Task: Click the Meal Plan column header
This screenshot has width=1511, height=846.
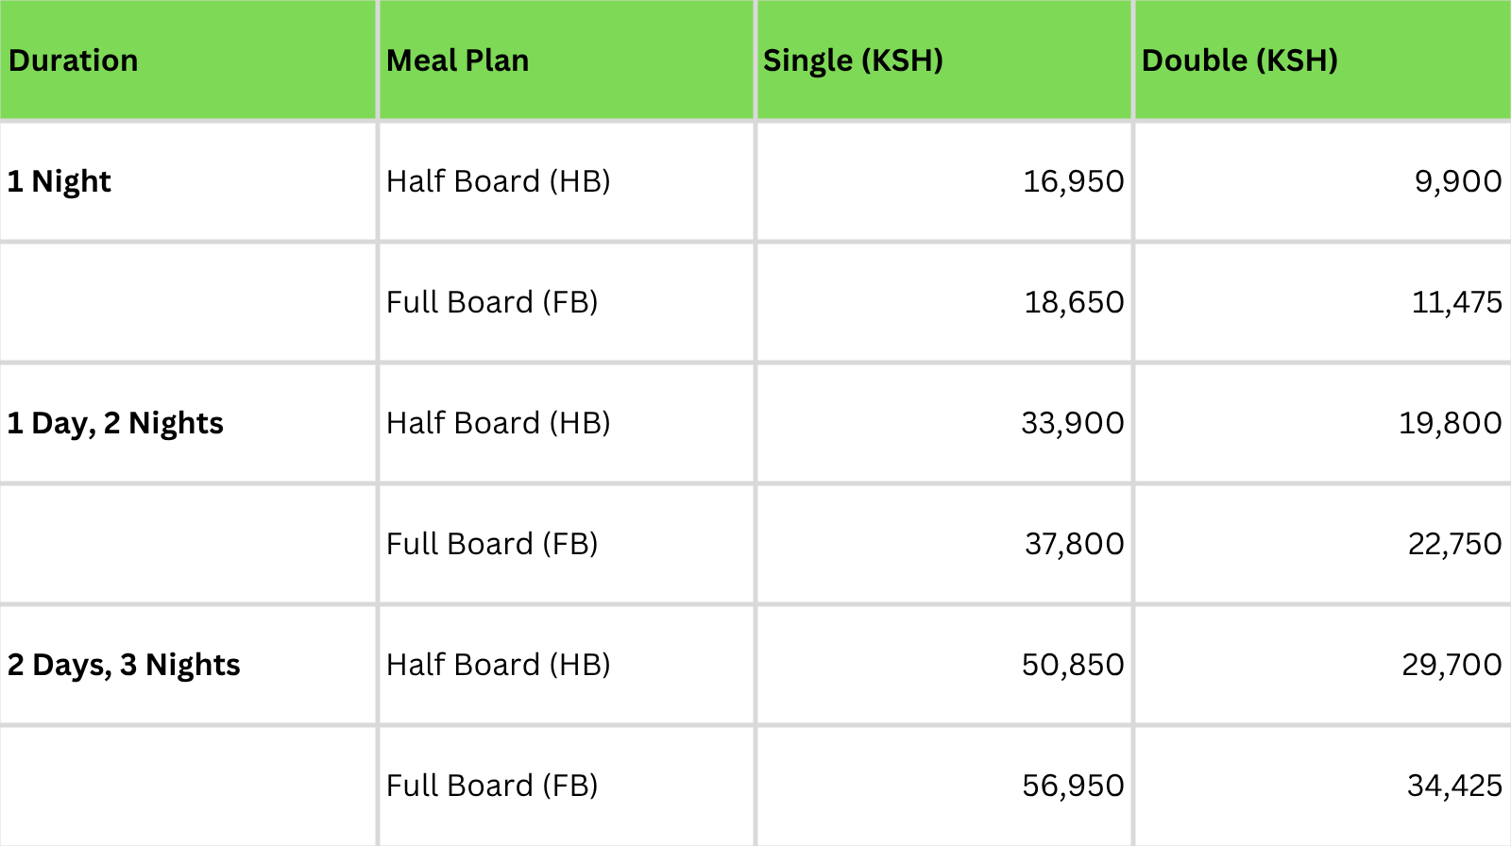Action: click(x=458, y=60)
